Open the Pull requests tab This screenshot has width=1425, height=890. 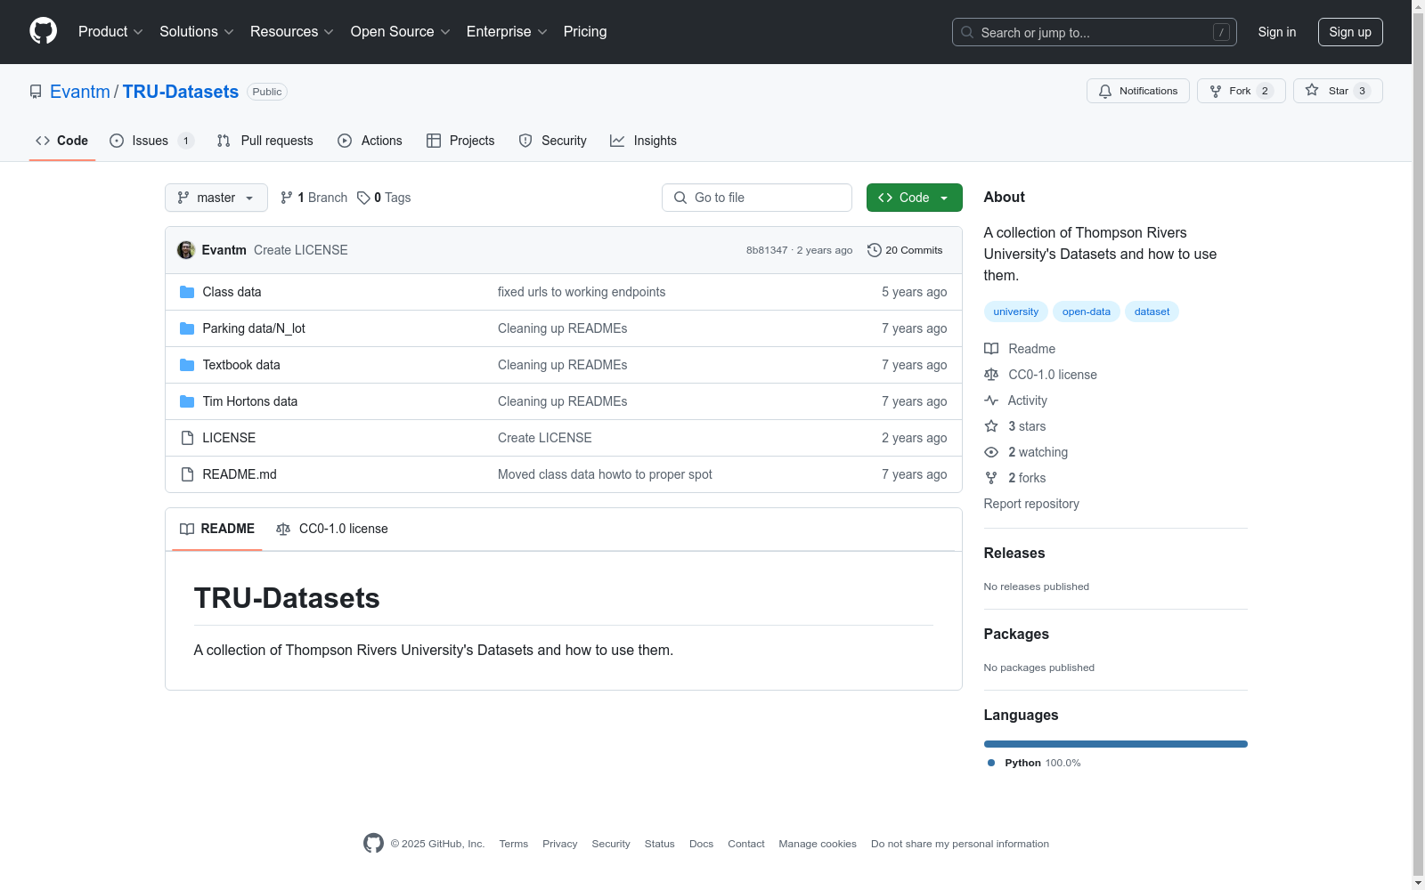pos(265,141)
